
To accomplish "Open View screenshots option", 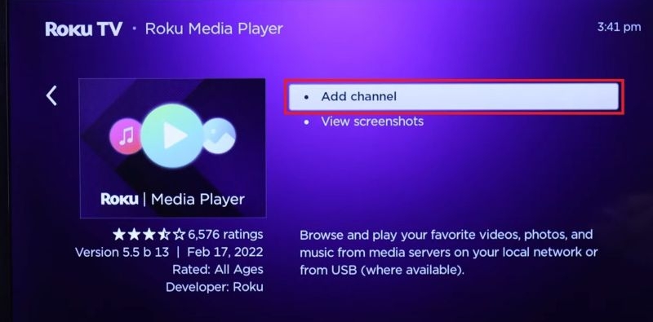I will 372,121.
